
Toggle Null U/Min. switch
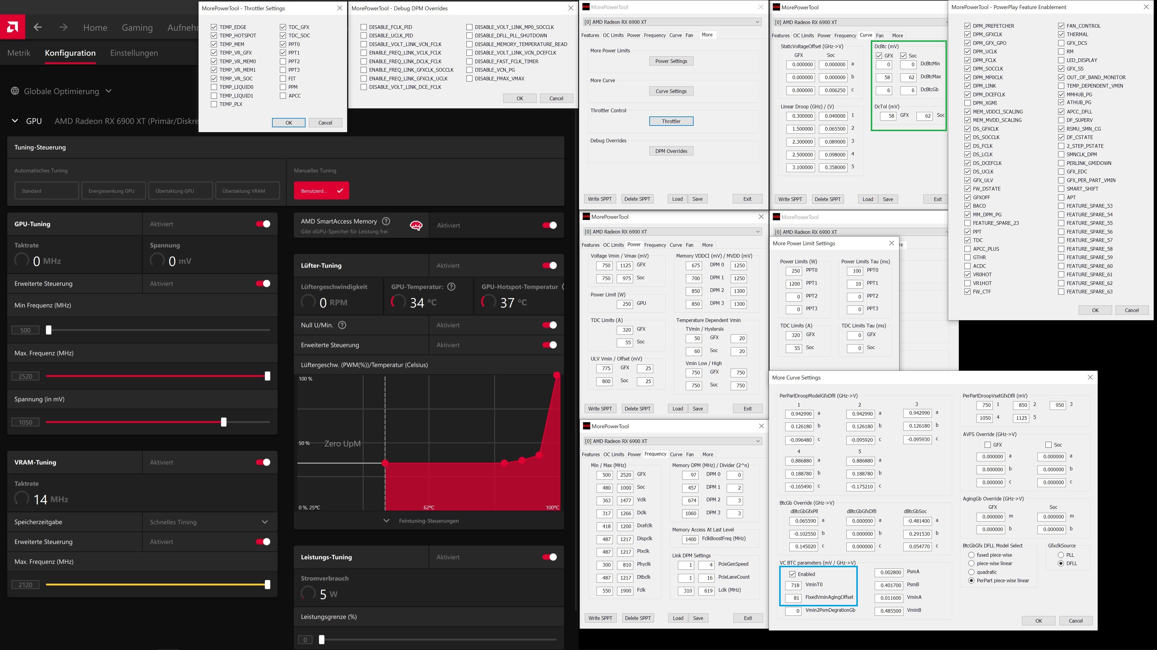pos(549,325)
